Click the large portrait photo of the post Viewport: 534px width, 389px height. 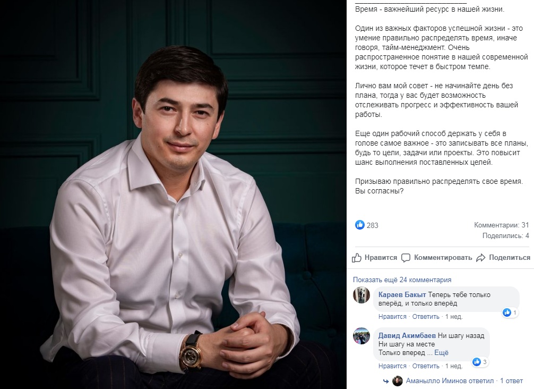tap(174, 194)
